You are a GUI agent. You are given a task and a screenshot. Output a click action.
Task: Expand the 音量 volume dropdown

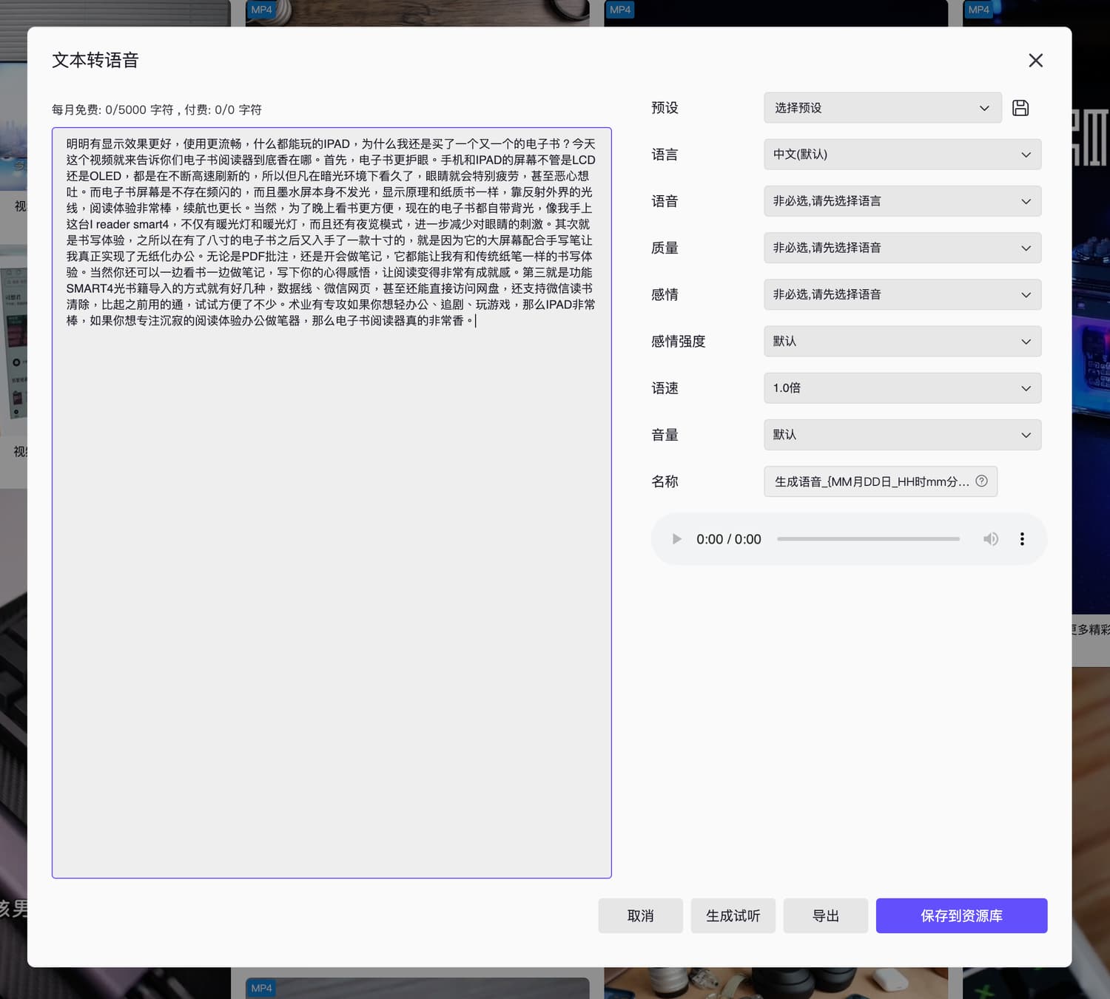click(x=902, y=435)
